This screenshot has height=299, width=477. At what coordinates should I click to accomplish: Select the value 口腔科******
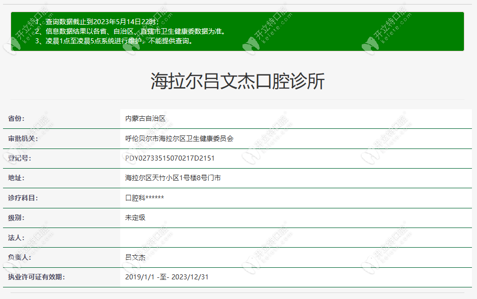[144, 198]
